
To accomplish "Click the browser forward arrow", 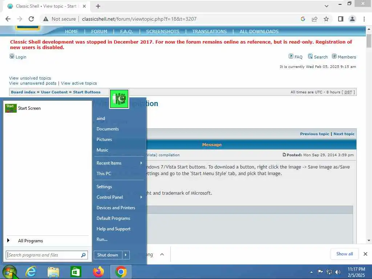I will pyautogui.click(x=20, y=19).
